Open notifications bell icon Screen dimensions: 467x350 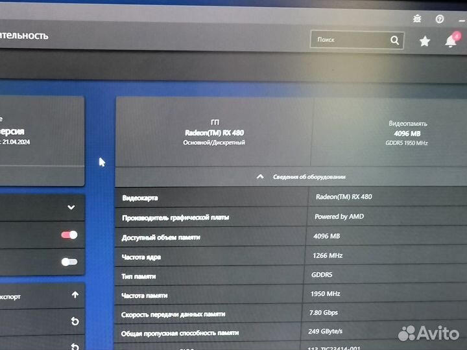(x=451, y=41)
